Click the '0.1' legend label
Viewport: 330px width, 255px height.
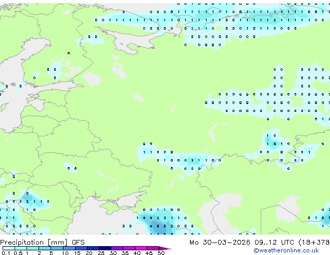click(6, 253)
